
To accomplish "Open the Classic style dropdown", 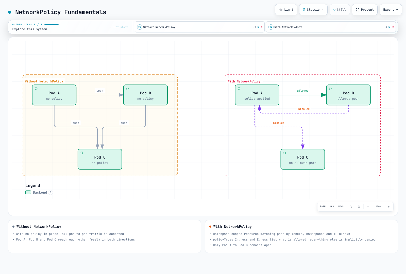I will coord(313,10).
